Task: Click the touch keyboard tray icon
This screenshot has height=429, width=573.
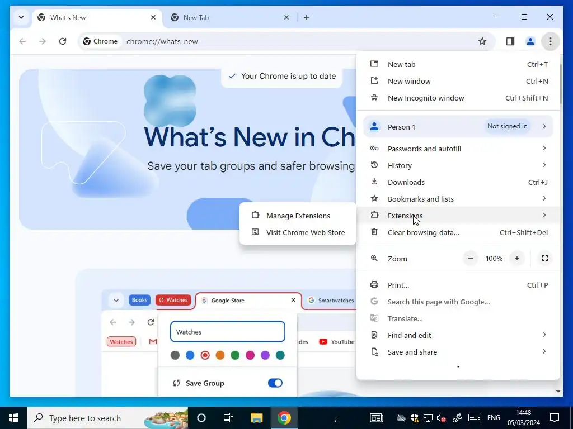Action: 475,418
